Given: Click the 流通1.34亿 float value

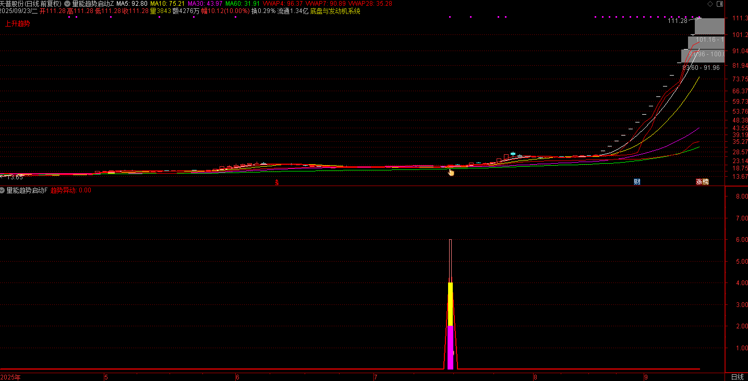Looking at the screenshot, I should pos(293,11).
